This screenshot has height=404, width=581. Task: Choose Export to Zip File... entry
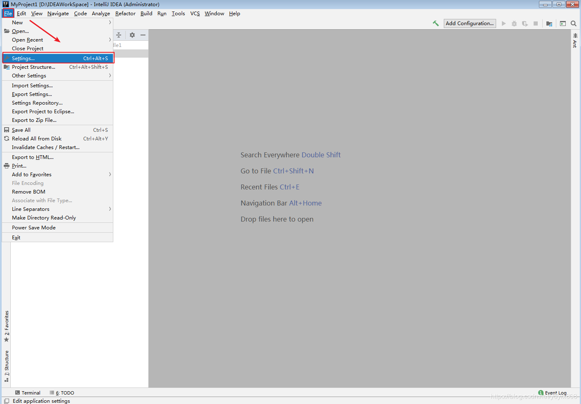[58, 120]
